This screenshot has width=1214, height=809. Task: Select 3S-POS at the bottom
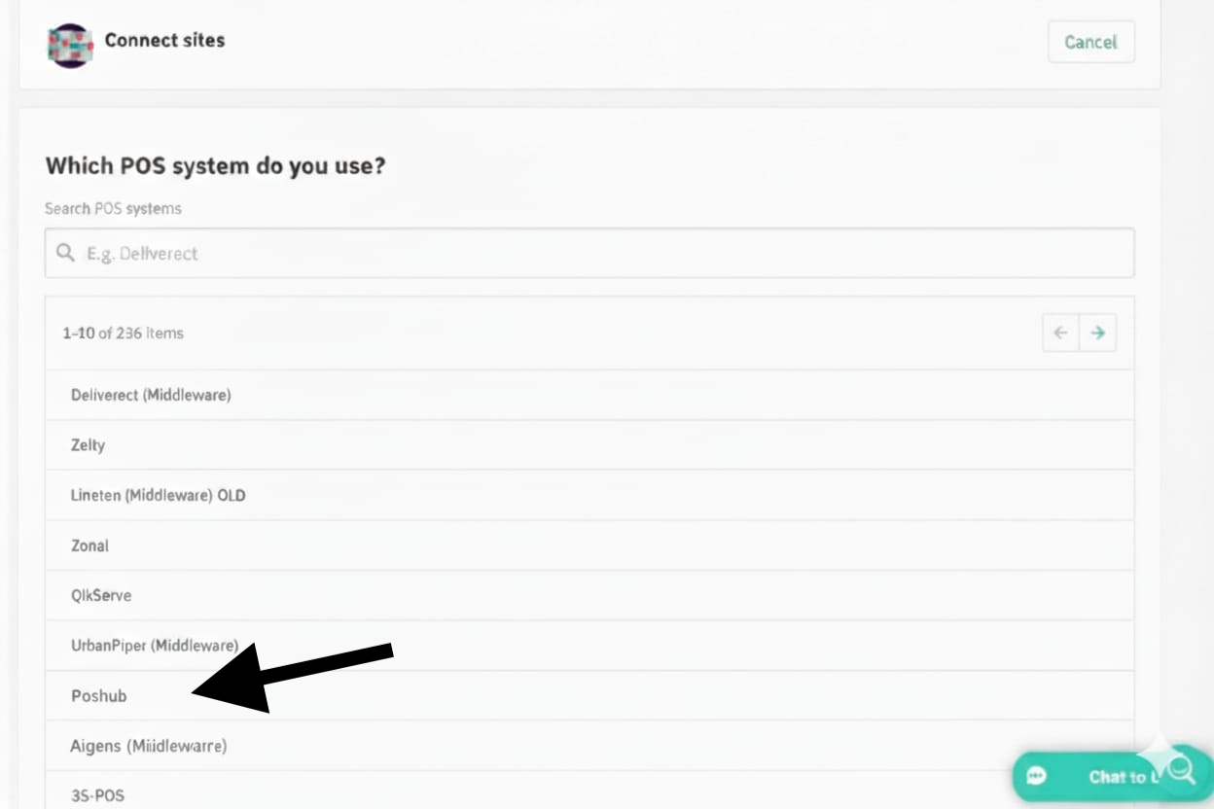coord(96,794)
